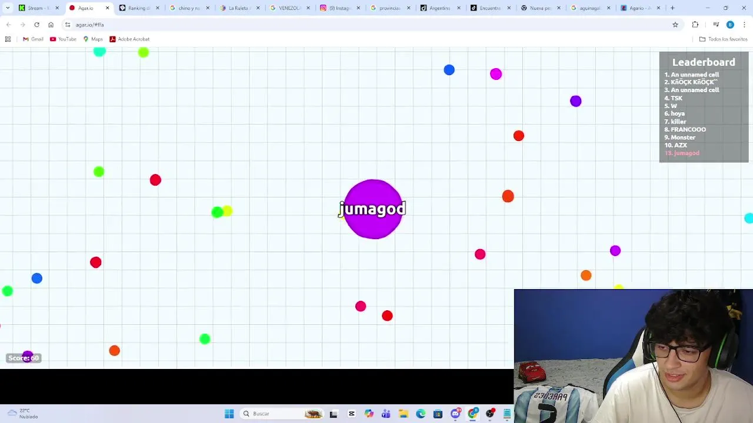Click the Score: 60 indicator
The height and width of the screenshot is (423, 753).
click(x=24, y=358)
